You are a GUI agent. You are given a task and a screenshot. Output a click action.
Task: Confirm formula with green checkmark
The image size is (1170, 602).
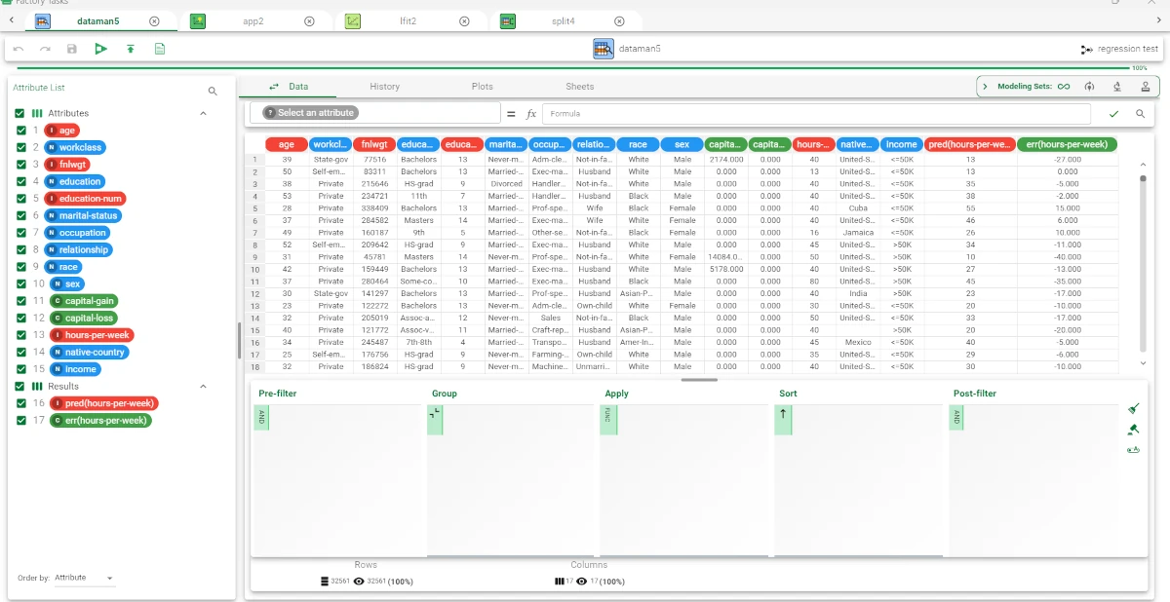(x=1113, y=114)
